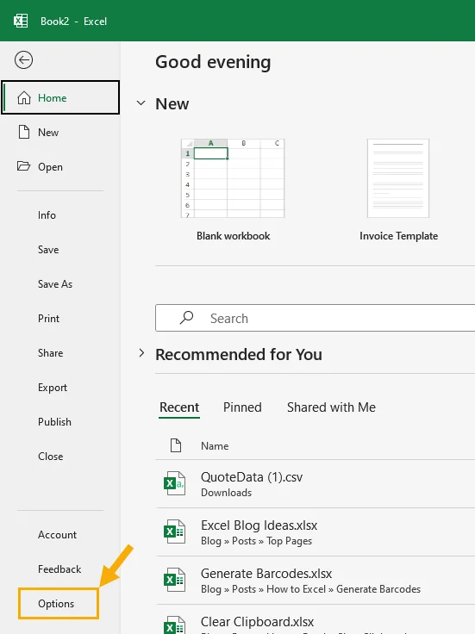
Task: Switch to the Recent tab
Action: (179, 407)
